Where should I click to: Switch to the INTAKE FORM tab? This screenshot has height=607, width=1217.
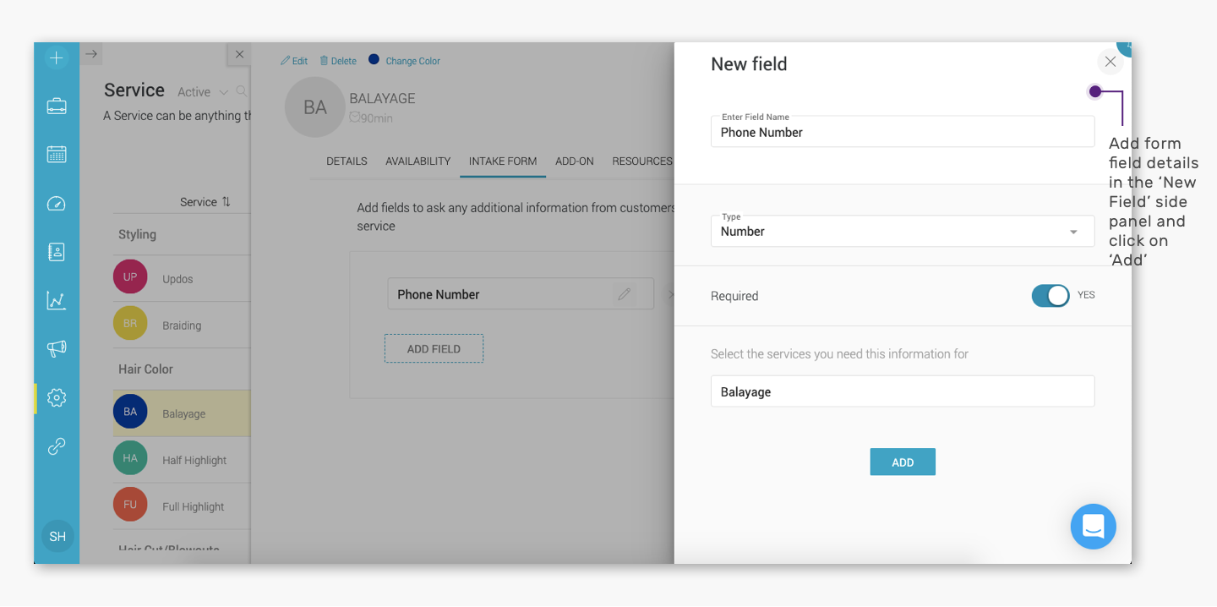pyautogui.click(x=503, y=161)
